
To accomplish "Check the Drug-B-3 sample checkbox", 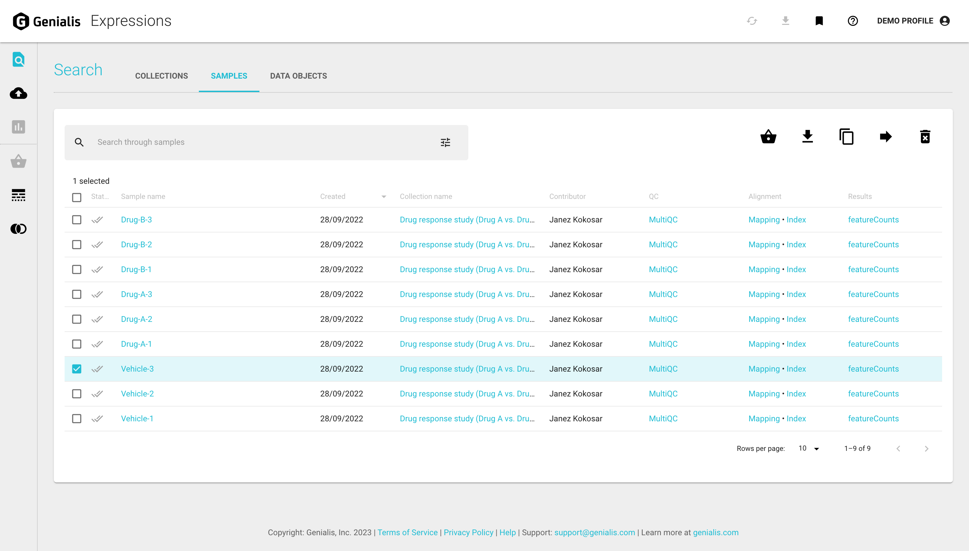I will [x=77, y=219].
